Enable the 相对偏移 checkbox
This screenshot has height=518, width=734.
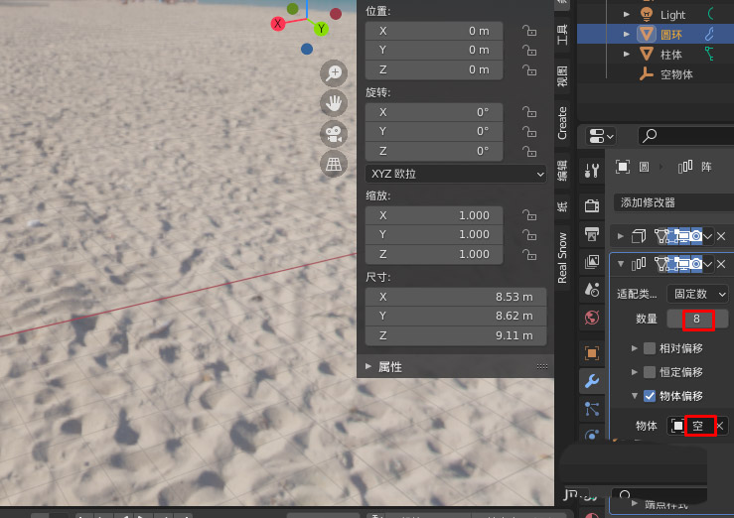click(x=650, y=348)
